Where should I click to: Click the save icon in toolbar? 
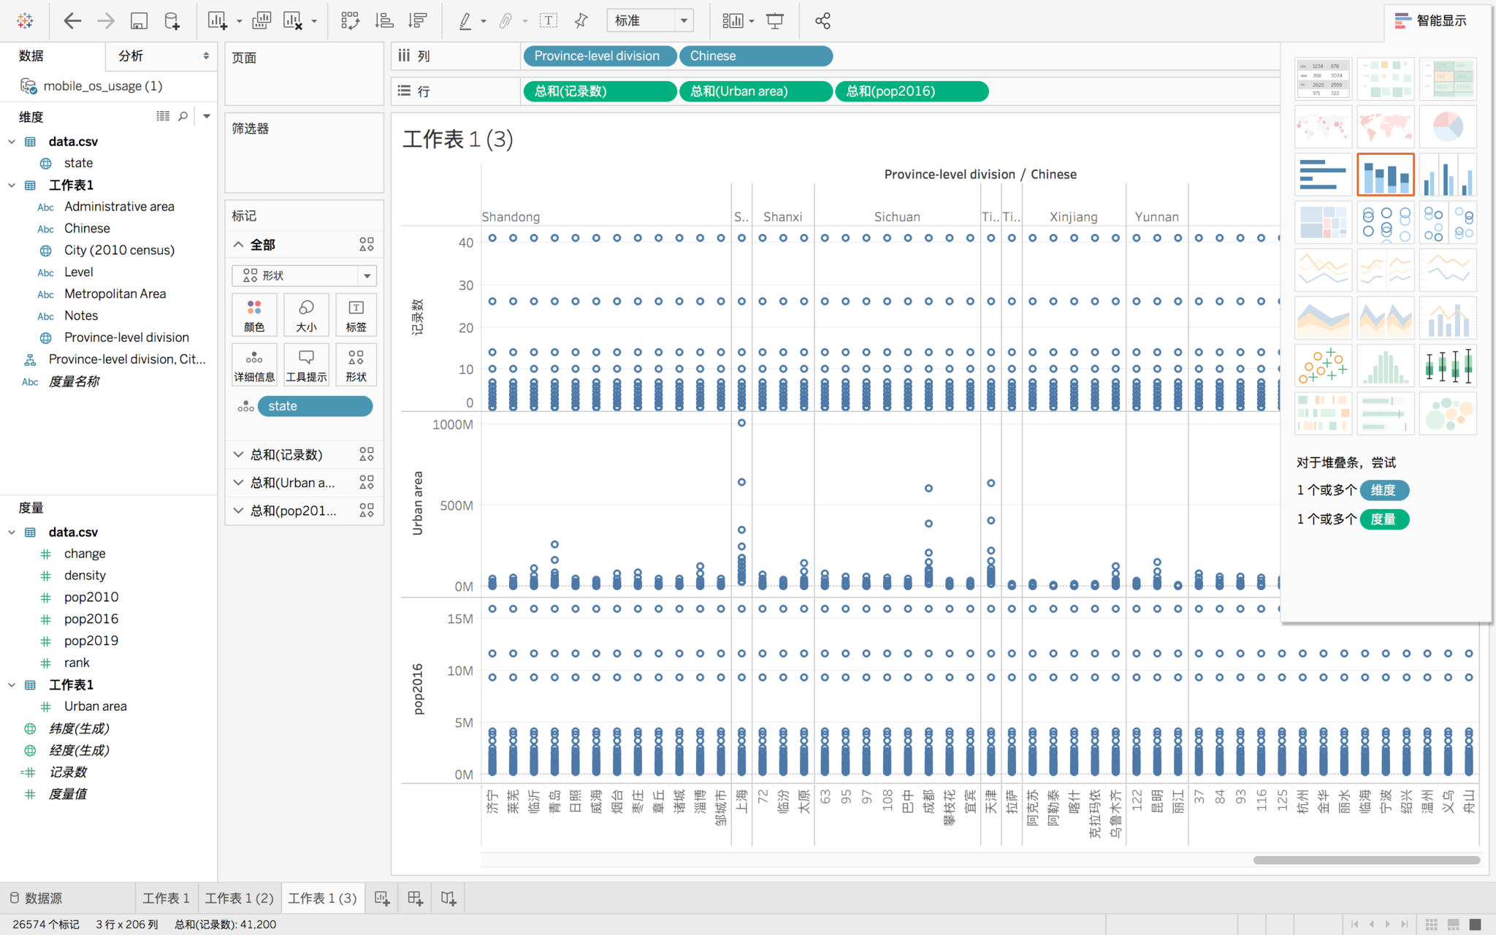coord(139,20)
